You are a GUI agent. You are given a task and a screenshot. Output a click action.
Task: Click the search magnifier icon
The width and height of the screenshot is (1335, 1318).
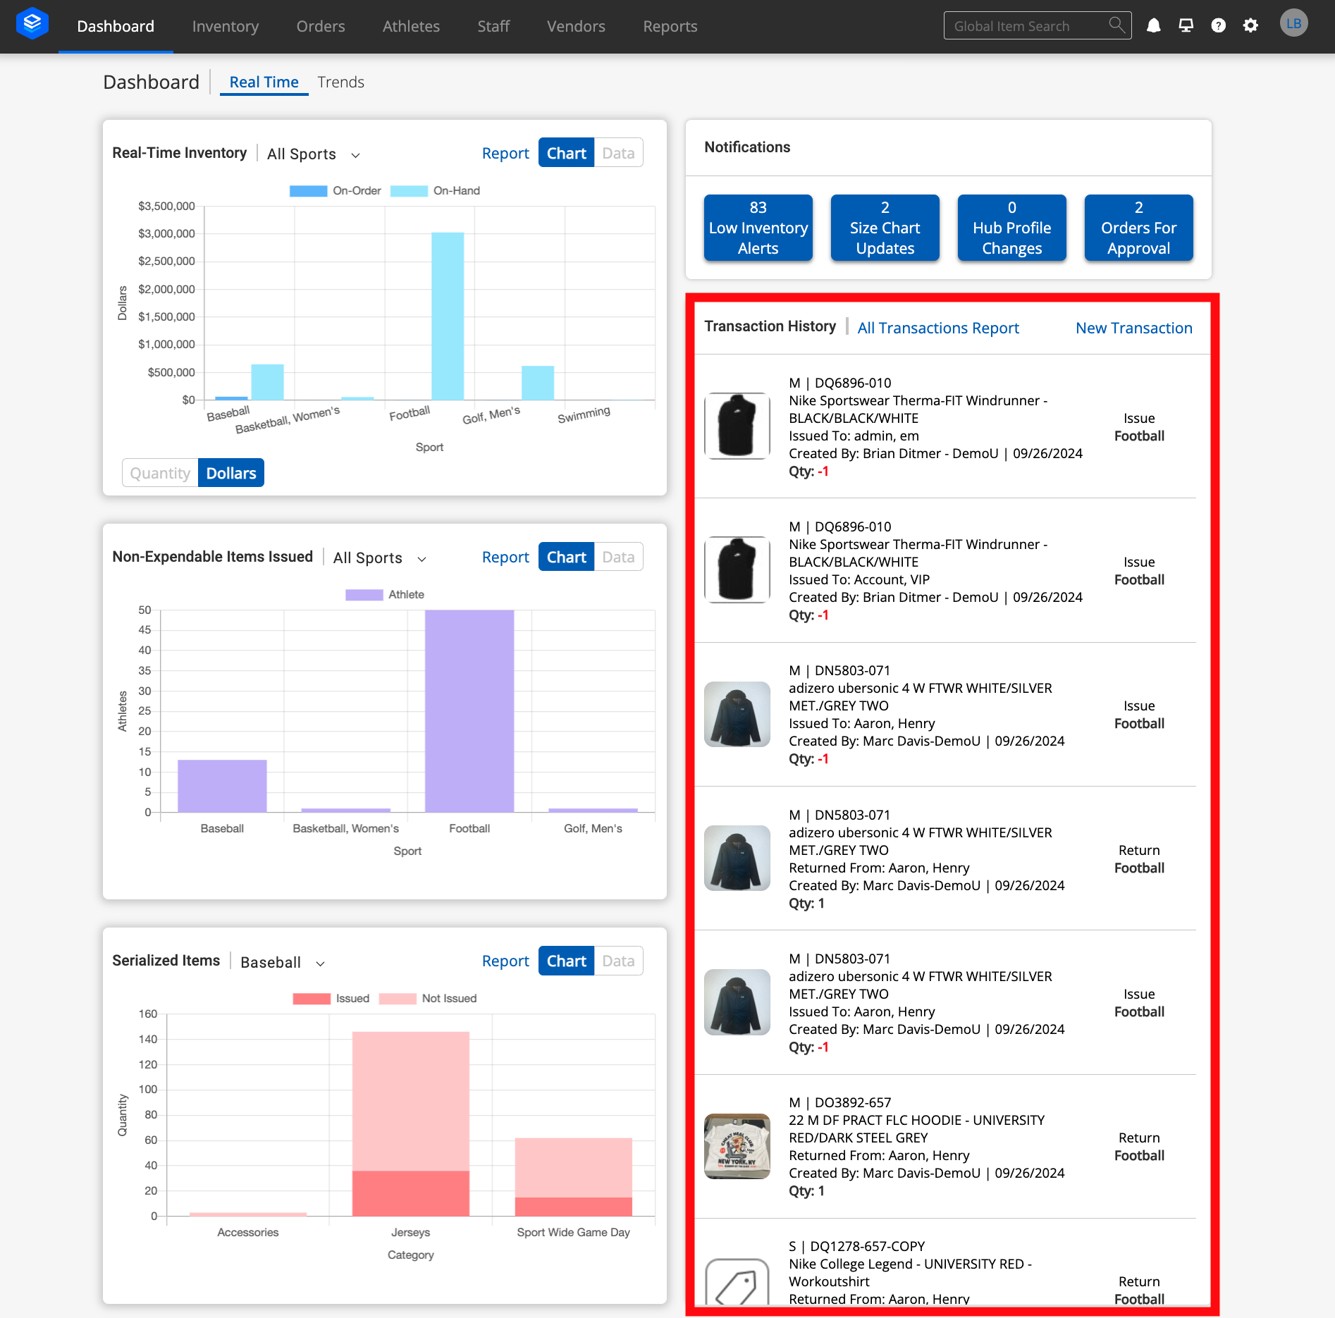1116,25
